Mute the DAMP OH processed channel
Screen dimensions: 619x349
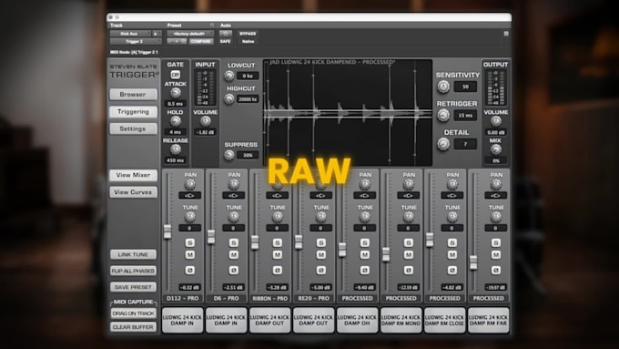click(365, 255)
